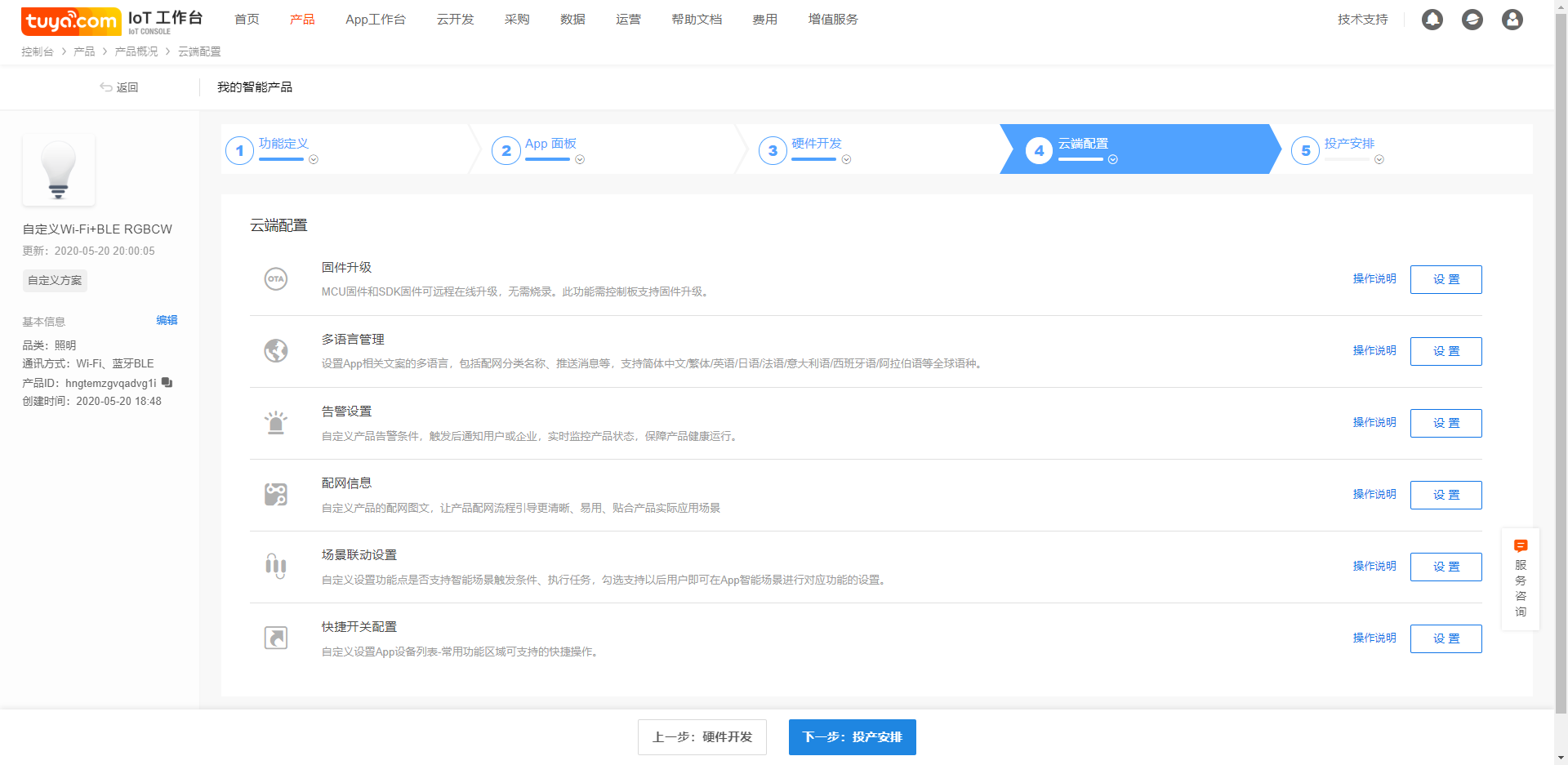Open the 采购 menu item

517,20
